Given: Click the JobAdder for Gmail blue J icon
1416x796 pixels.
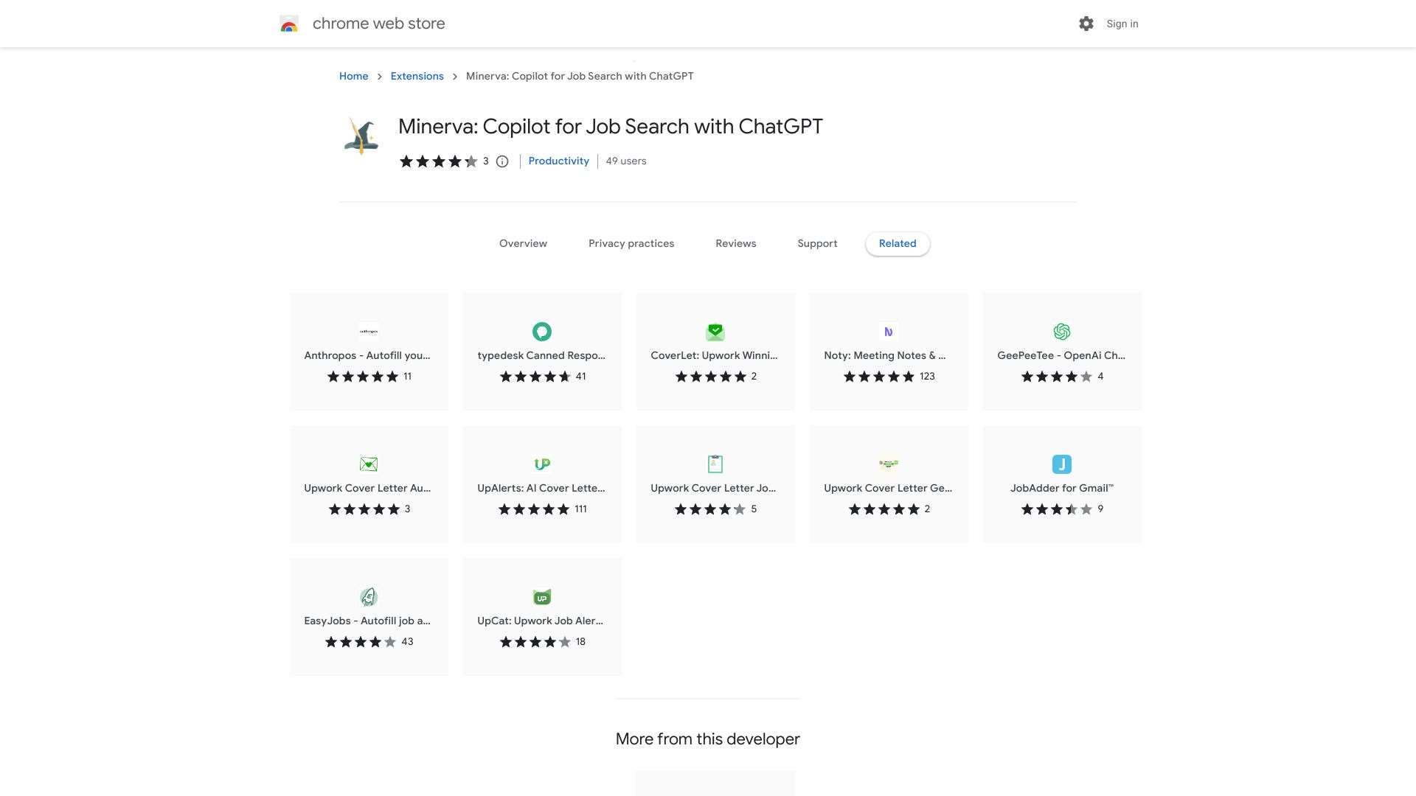Looking at the screenshot, I should [x=1062, y=464].
